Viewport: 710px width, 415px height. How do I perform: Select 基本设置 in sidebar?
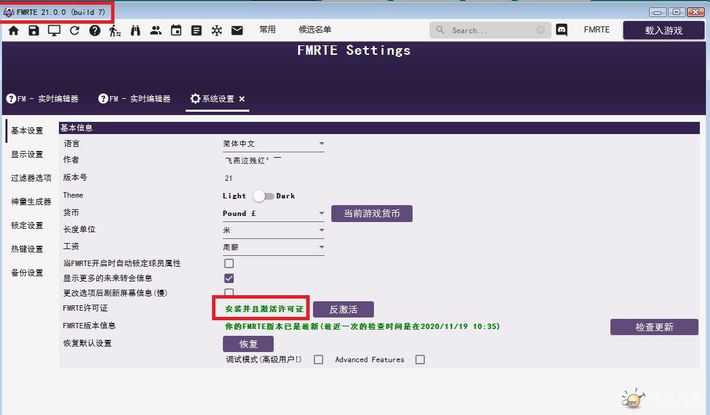[27, 131]
